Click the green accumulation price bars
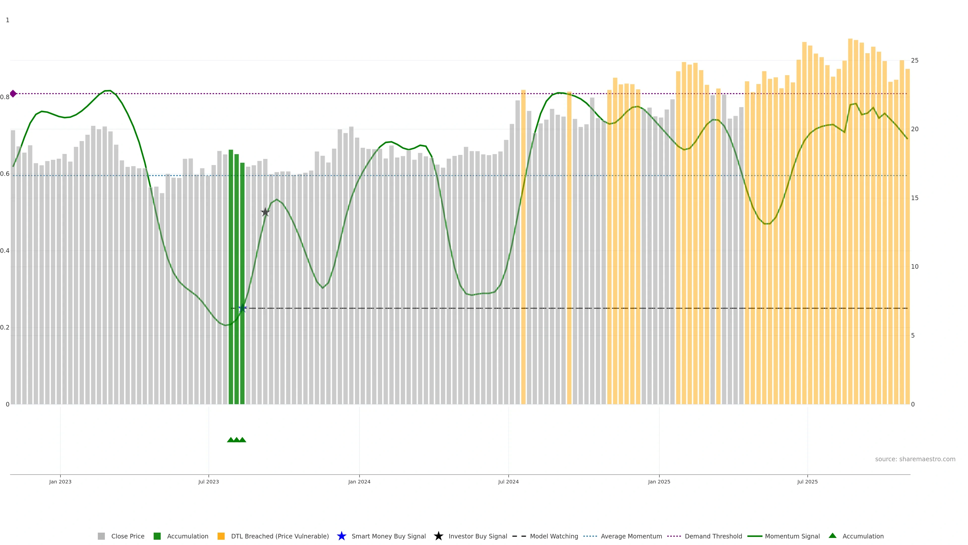Viewport: 968px width, 545px height. coord(236,282)
